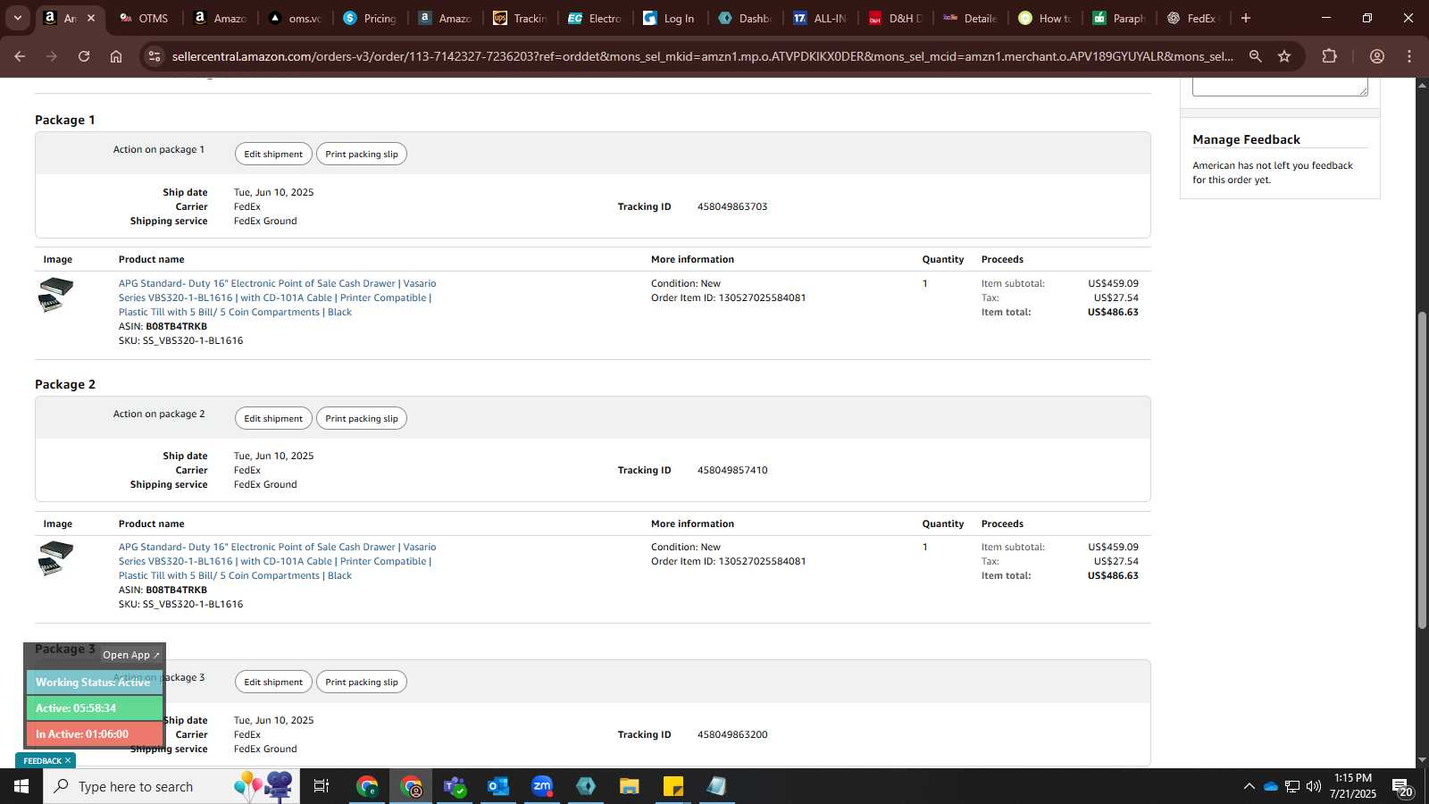This screenshot has height=804, width=1429.
Task: Reload the current page
Action: [x=84, y=56]
